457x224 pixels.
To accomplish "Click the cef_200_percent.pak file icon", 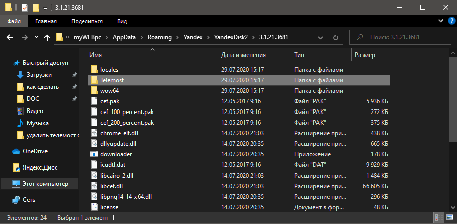I will tap(94, 123).
